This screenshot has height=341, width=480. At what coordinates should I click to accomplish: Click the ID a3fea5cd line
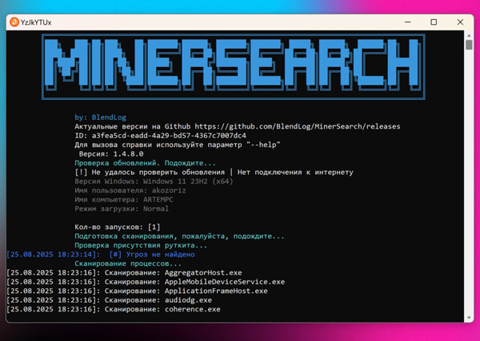click(161, 135)
